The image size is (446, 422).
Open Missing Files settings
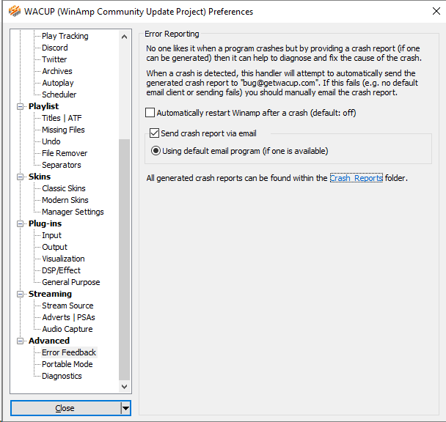click(x=63, y=130)
